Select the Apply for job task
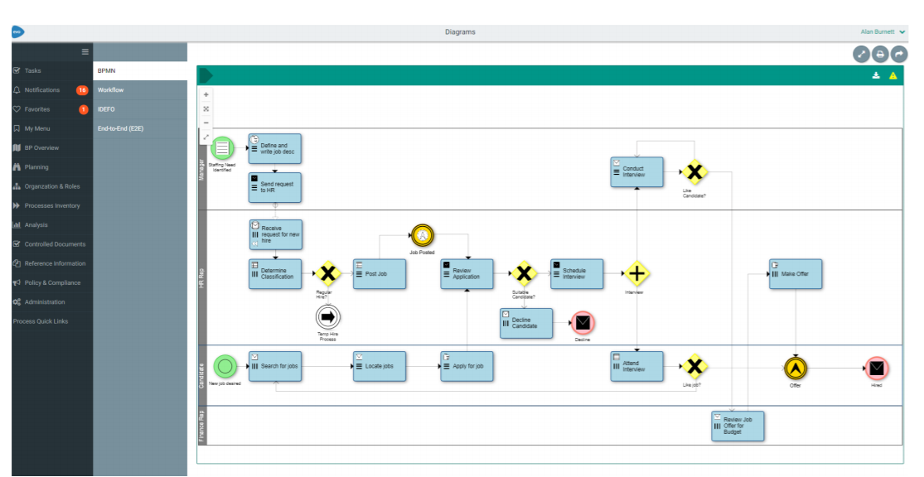The width and height of the screenshot is (924, 477). click(x=467, y=366)
